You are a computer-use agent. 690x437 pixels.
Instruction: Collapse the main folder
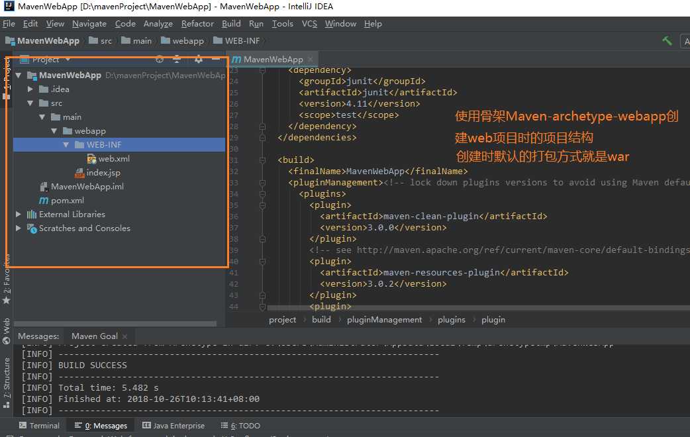pyautogui.click(x=42, y=117)
